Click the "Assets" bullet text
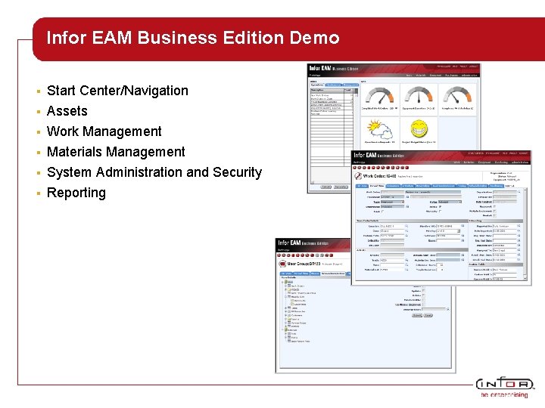 pyautogui.click(x=67, y=111)
